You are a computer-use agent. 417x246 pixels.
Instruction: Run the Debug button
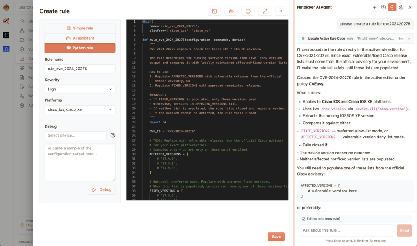(x=102, y=190)
